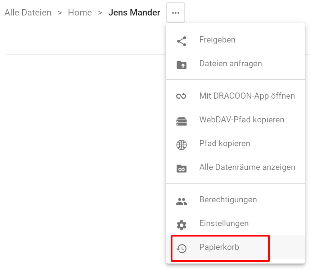310x270 pixels.
Task: Click Jens Mander breadcrumb title
Action: (x=134, y=13)
